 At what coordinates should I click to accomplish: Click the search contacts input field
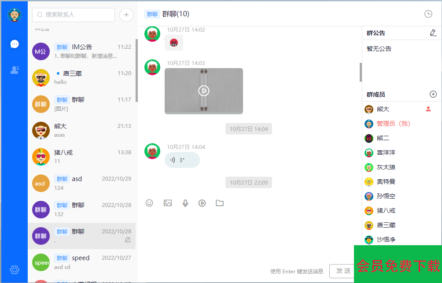(x=74, y=15)
